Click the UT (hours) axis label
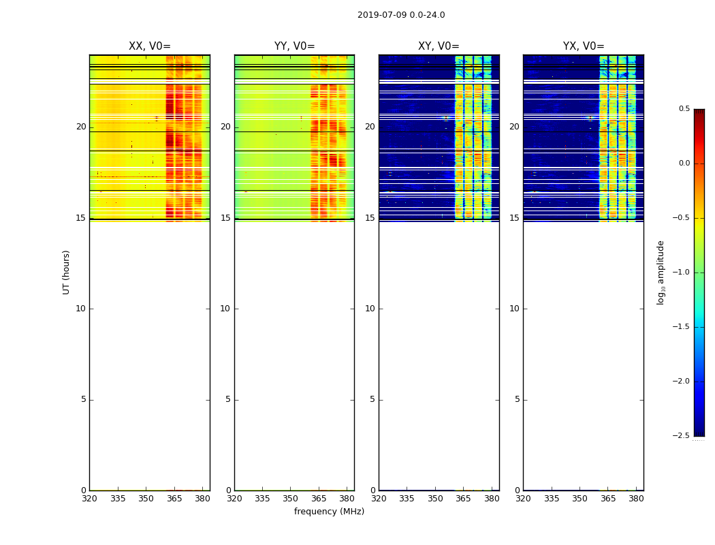 point(66,272)
